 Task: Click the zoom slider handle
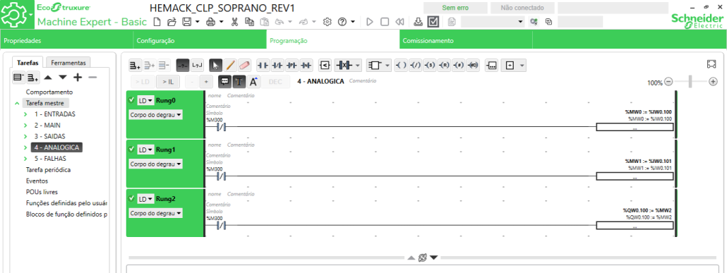[690, 82]
